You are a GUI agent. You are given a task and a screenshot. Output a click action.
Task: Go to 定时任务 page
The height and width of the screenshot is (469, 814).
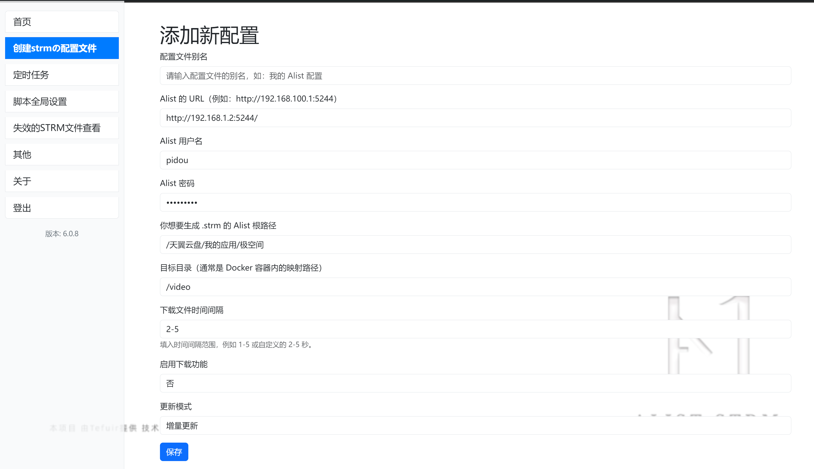[x=62, y=75]
